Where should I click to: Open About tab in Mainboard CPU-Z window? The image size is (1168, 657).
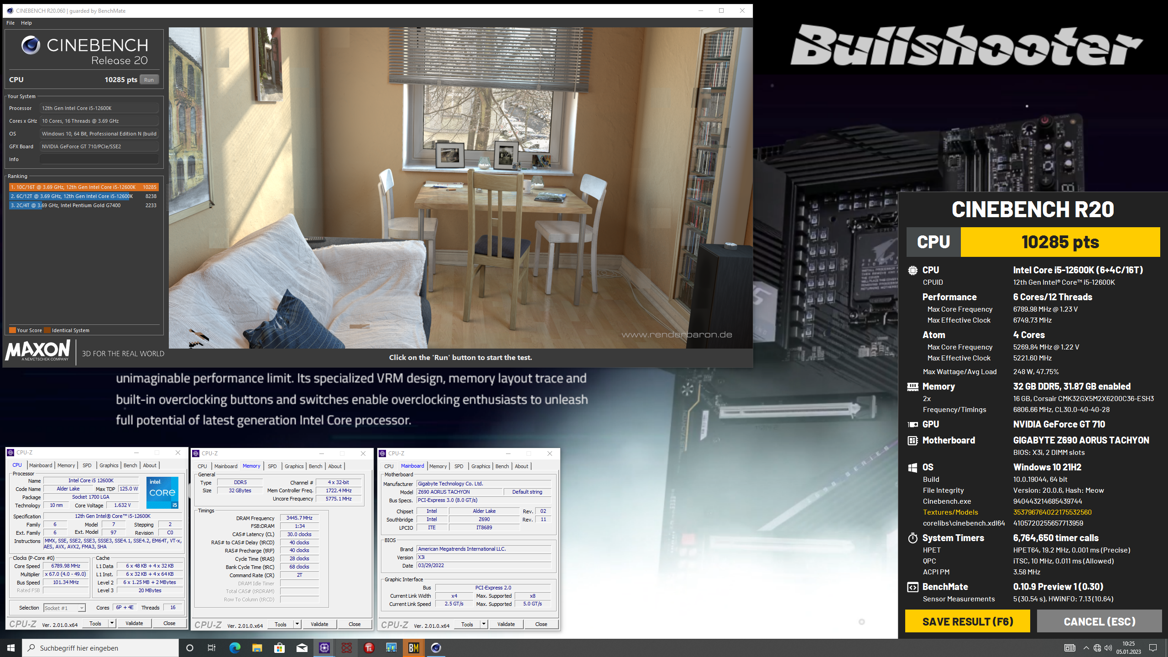[521, 466]
